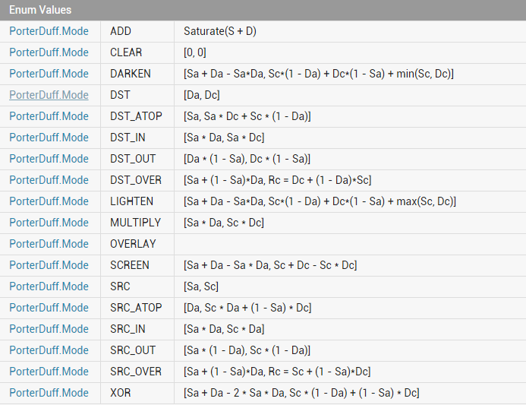Visit PorterDuff.Mode link beside OVERLAY
526x405 pixels.
point(49,244)
